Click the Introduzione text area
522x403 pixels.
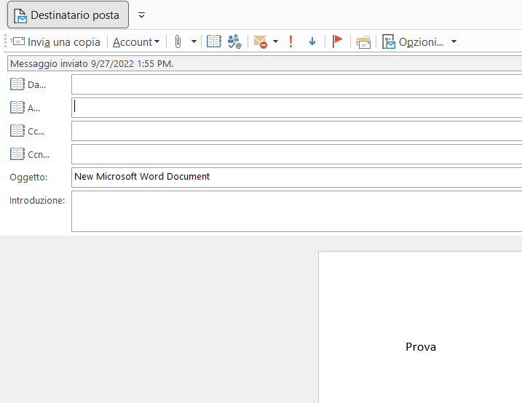tap(296, 212)
